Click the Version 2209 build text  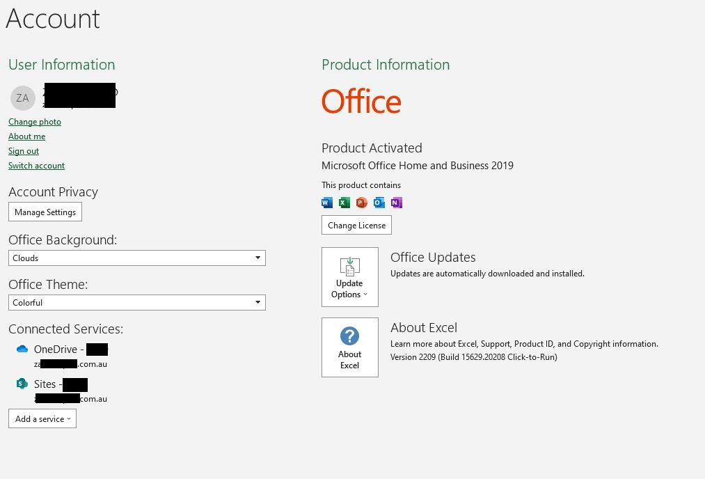[473, 357]
